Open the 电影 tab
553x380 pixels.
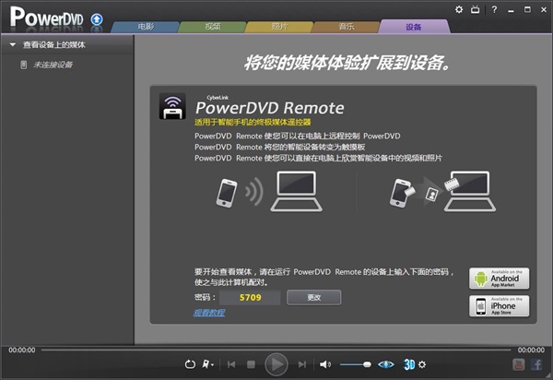(x=146, y=27)
